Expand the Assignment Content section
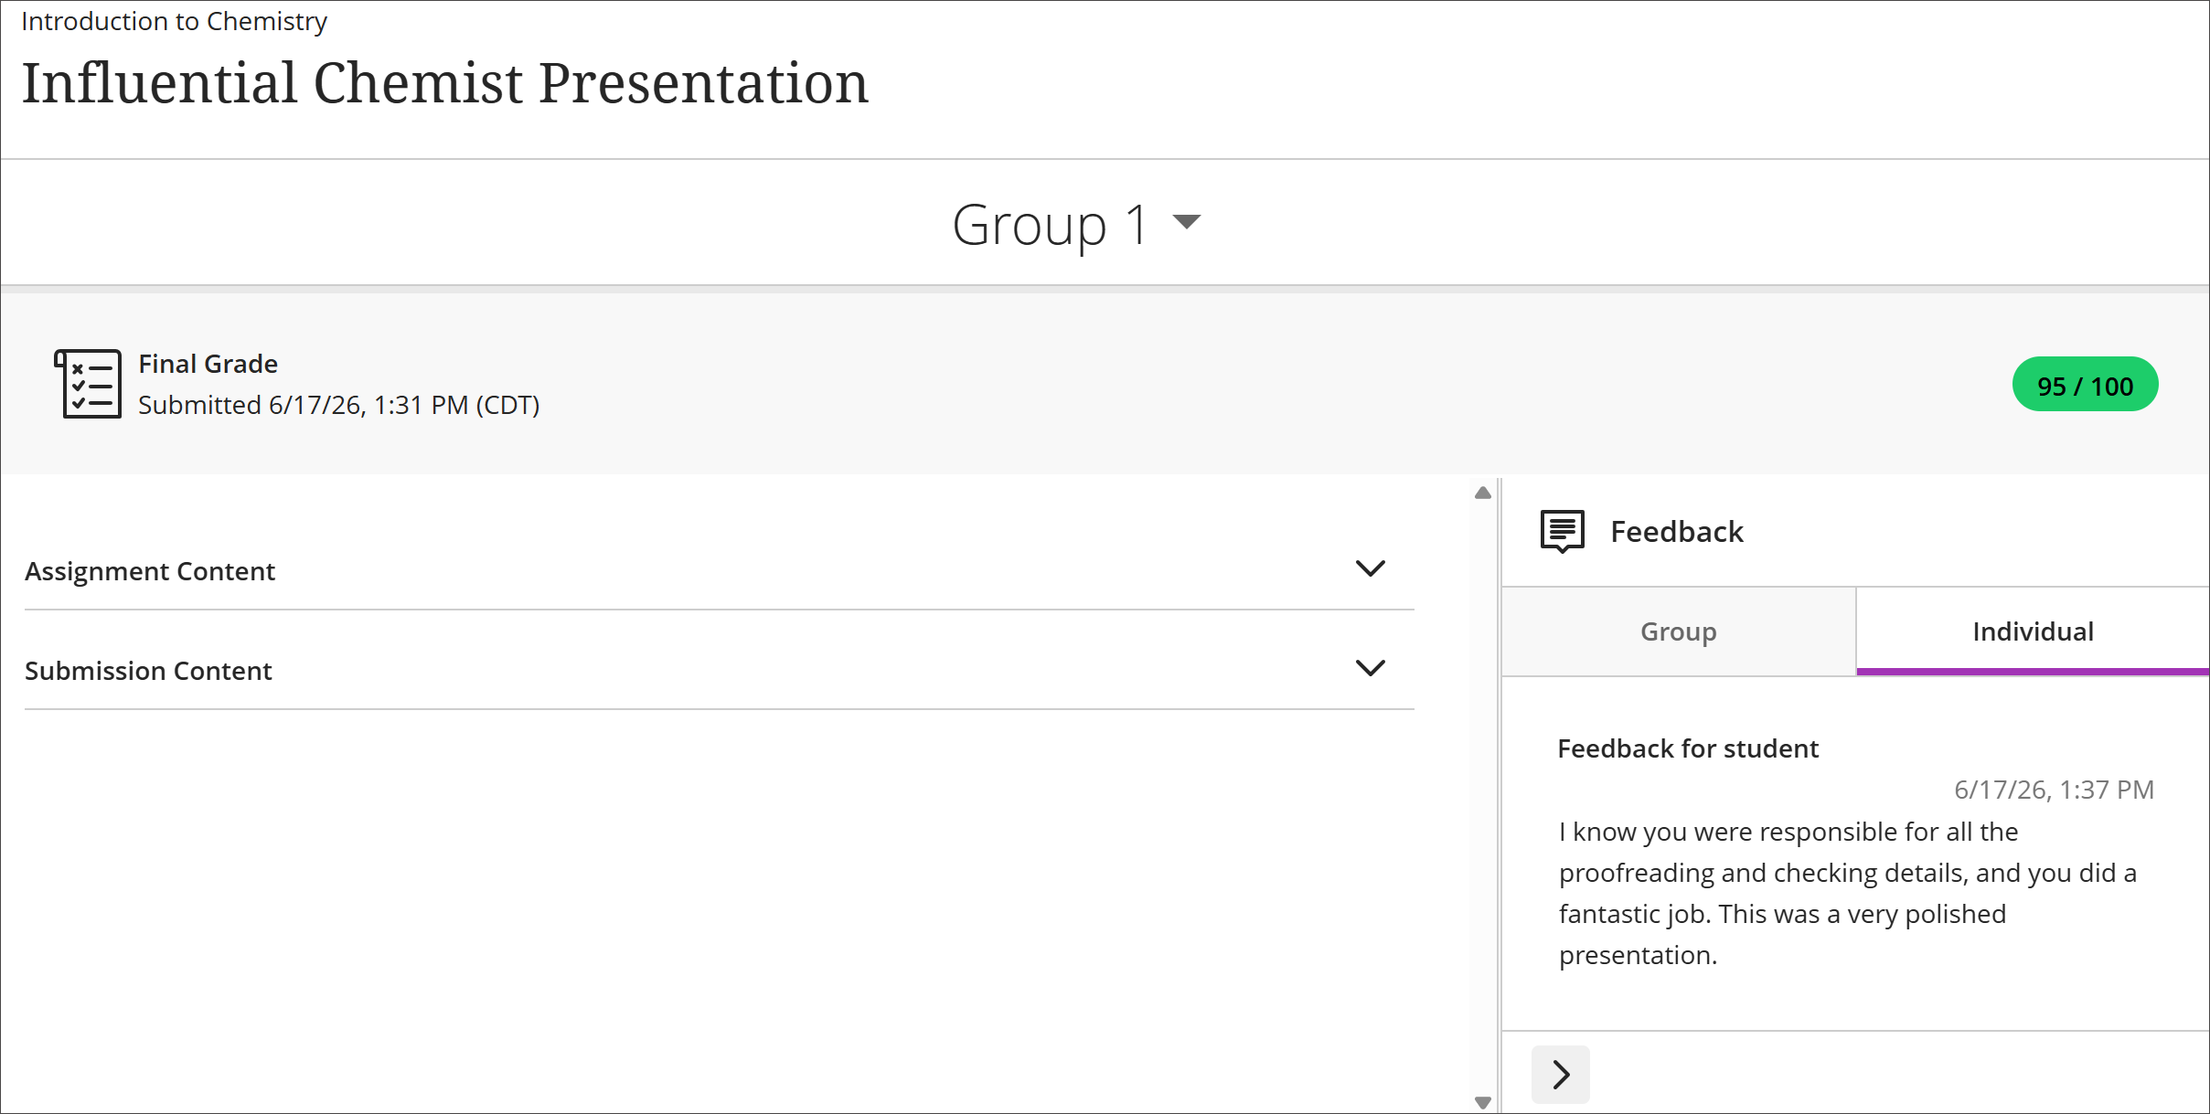The width and height of the screenshot is (2210, 1114). [x=1370, y=568]
